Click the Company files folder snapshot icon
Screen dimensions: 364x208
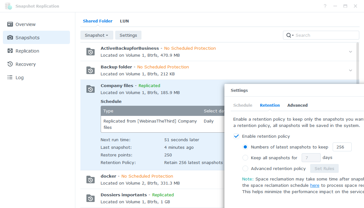pyautogui.click(x=91, y=89)
